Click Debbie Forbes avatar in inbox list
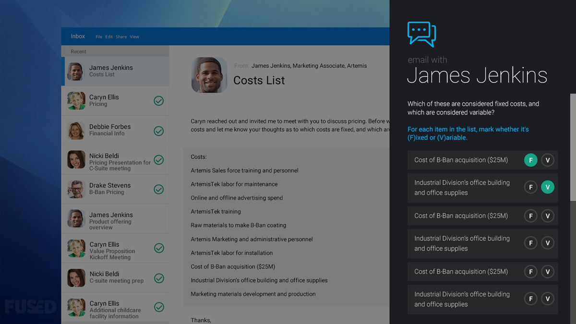The width and height of the screenshot is (576, 324). point(76,131)
